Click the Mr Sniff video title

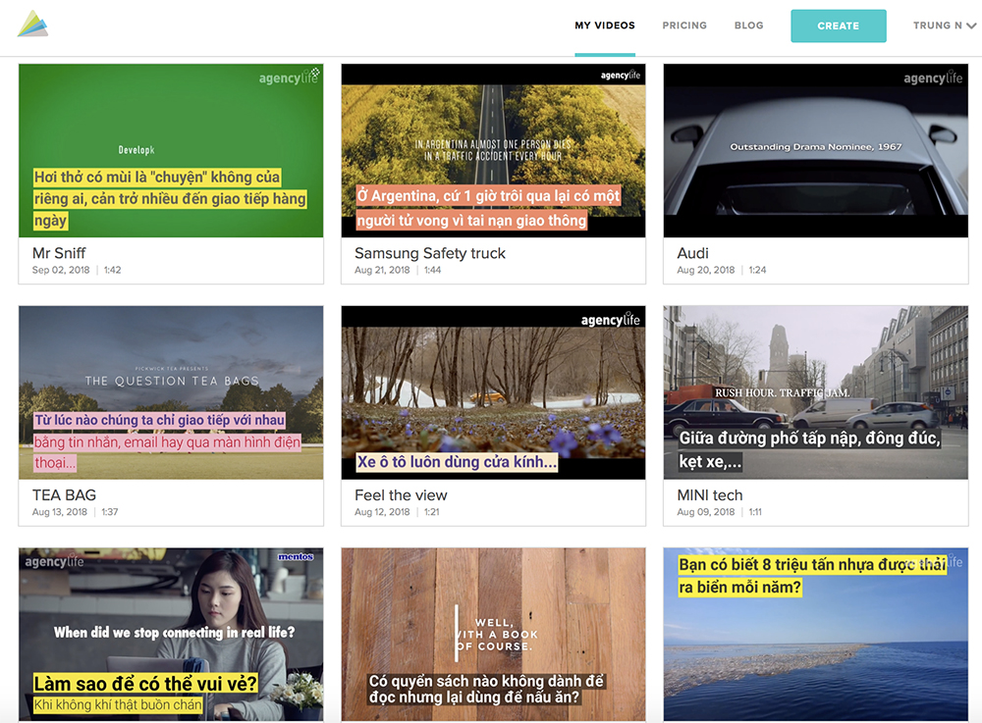[x=59, y=253]
